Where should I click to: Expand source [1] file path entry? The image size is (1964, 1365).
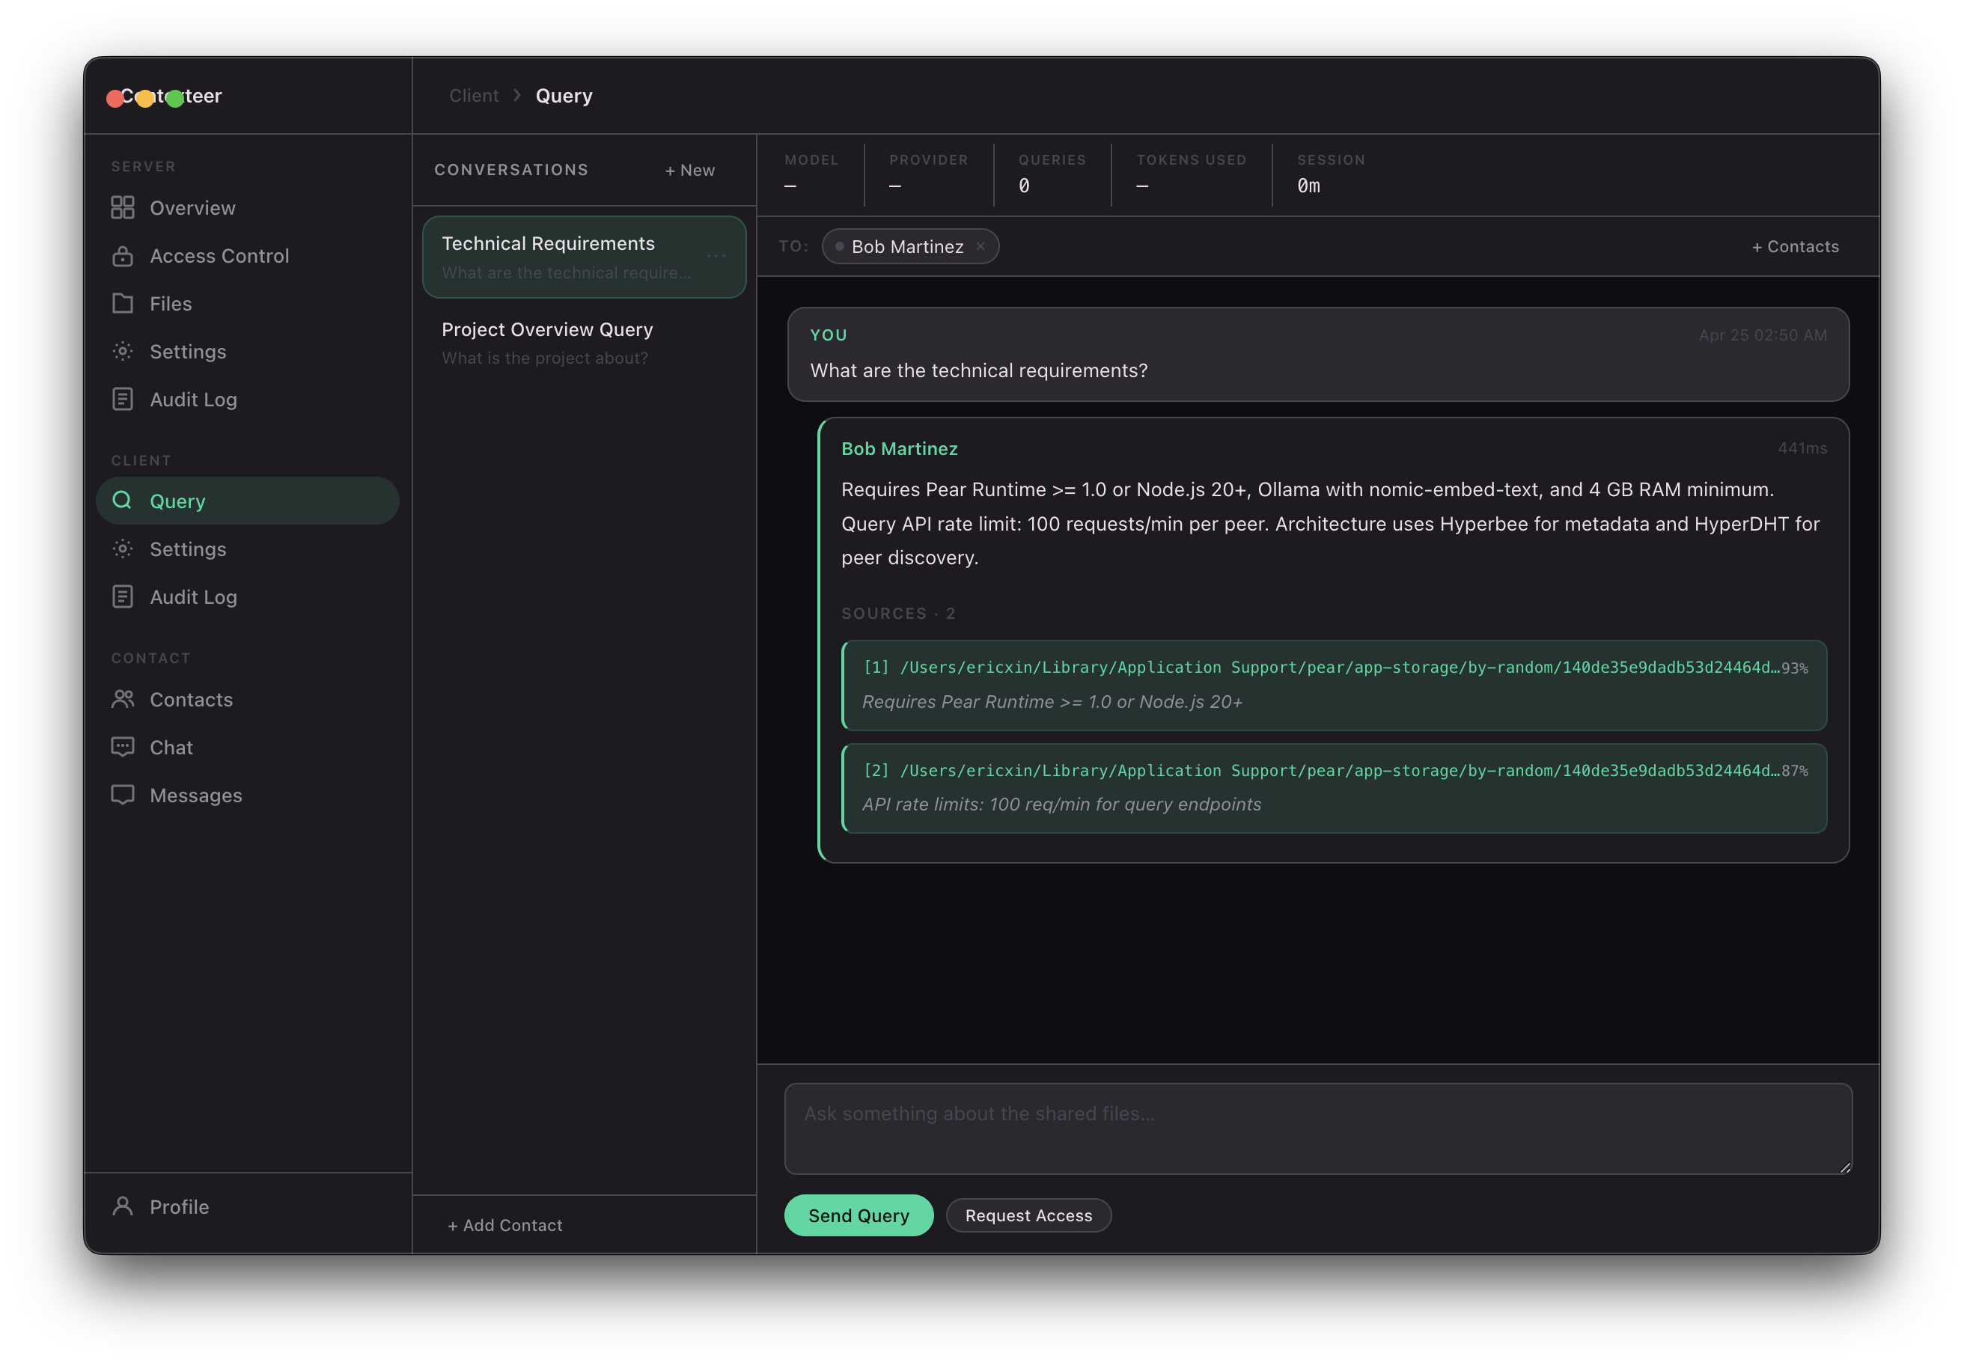tap(1333, 684)
